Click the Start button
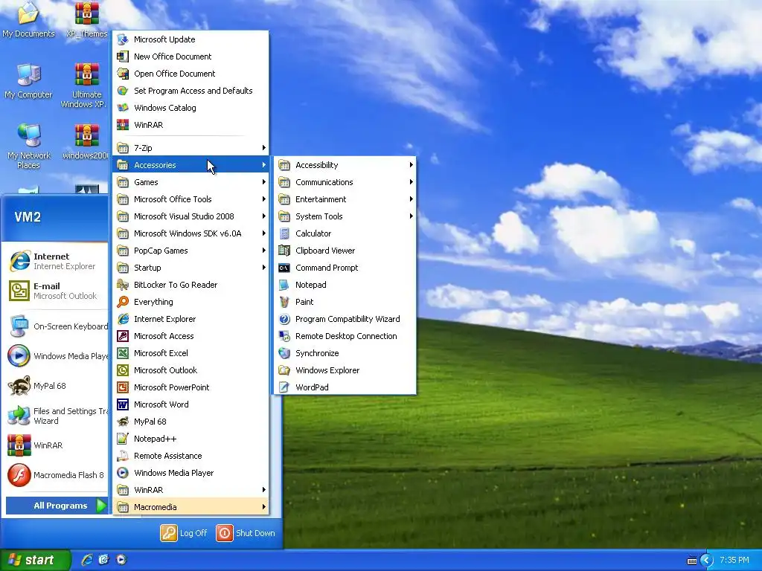This screenshot has width=762, height=571. (x=34, y=560)
